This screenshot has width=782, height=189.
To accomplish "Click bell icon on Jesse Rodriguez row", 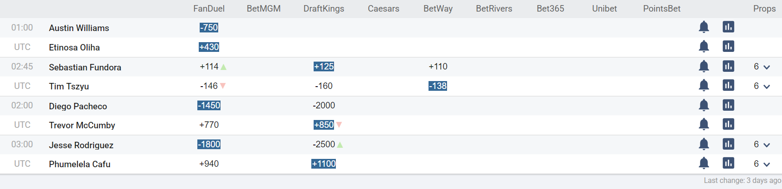I will pyautogui.click(x=704, y=144).
